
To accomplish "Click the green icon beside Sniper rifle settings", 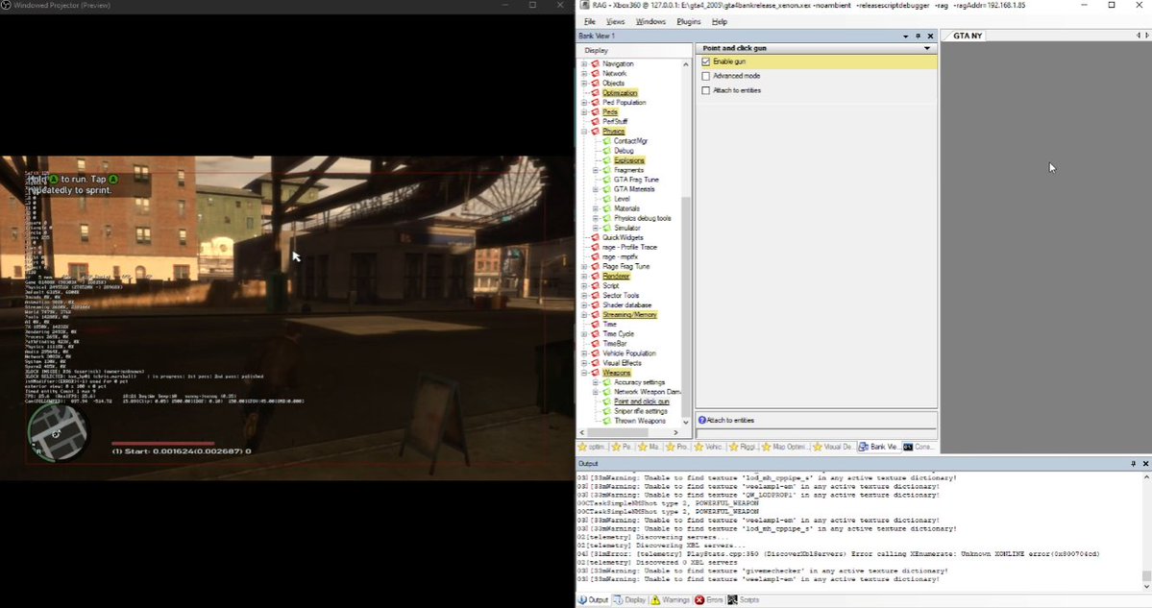I will tap(607, 411).
